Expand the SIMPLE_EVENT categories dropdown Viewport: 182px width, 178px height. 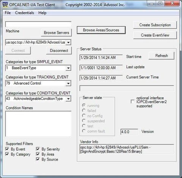pos(68,68)
